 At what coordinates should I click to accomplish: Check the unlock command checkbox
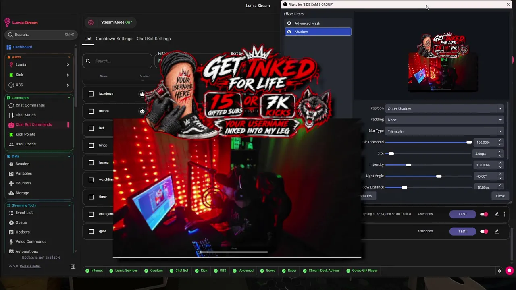point(91,111)
